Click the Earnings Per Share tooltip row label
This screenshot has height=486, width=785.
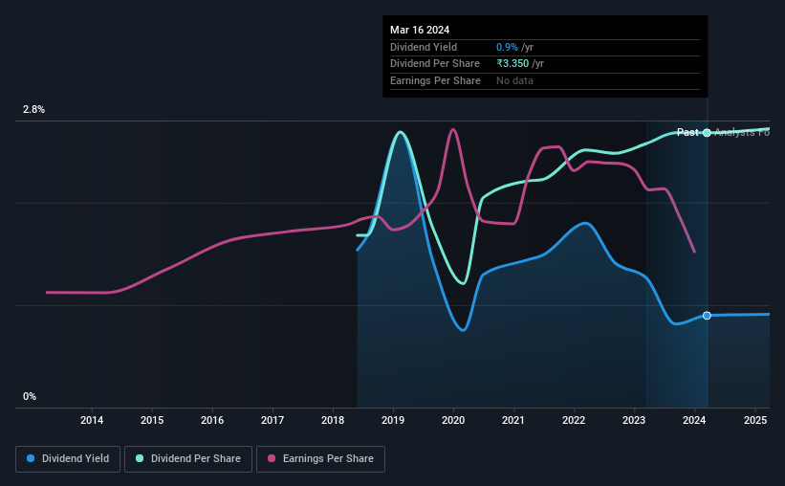[x=436, y=80]
